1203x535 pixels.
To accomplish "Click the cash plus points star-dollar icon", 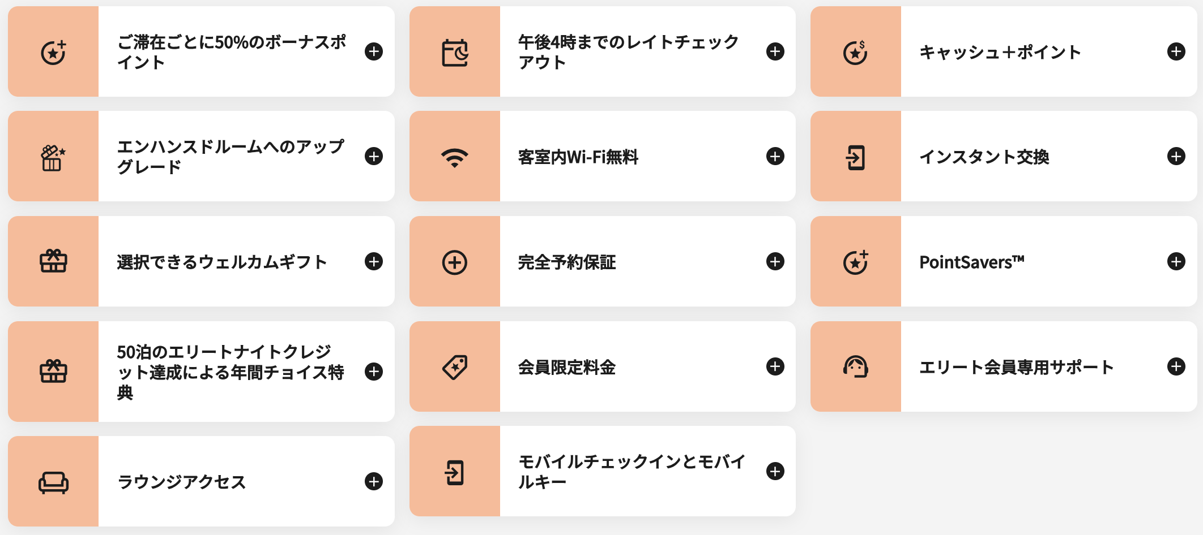I will (x=856, y=53).
